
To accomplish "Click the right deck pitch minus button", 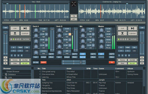I will pyautogui.click(x=142, y=60).
